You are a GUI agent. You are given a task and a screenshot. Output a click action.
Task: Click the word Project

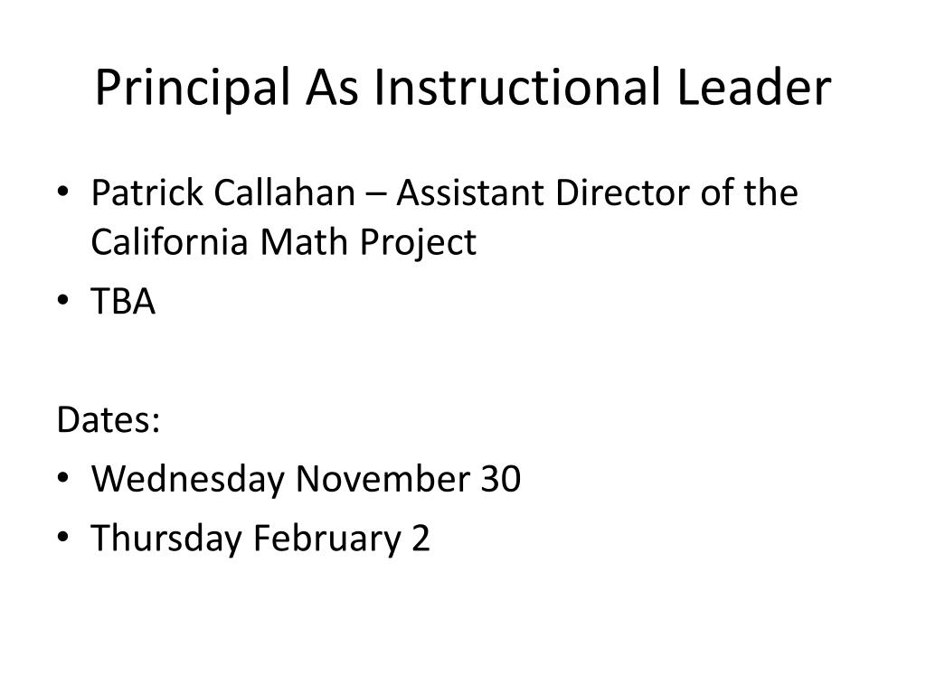tap(418, 242)
